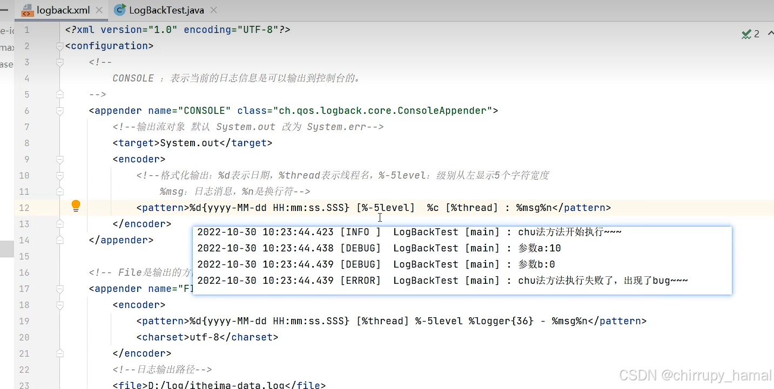Image resolution: width=774 pixels, height=389 pixels.
Task: Click [%-5level] in the line 12 pattern
Action: 386,208
